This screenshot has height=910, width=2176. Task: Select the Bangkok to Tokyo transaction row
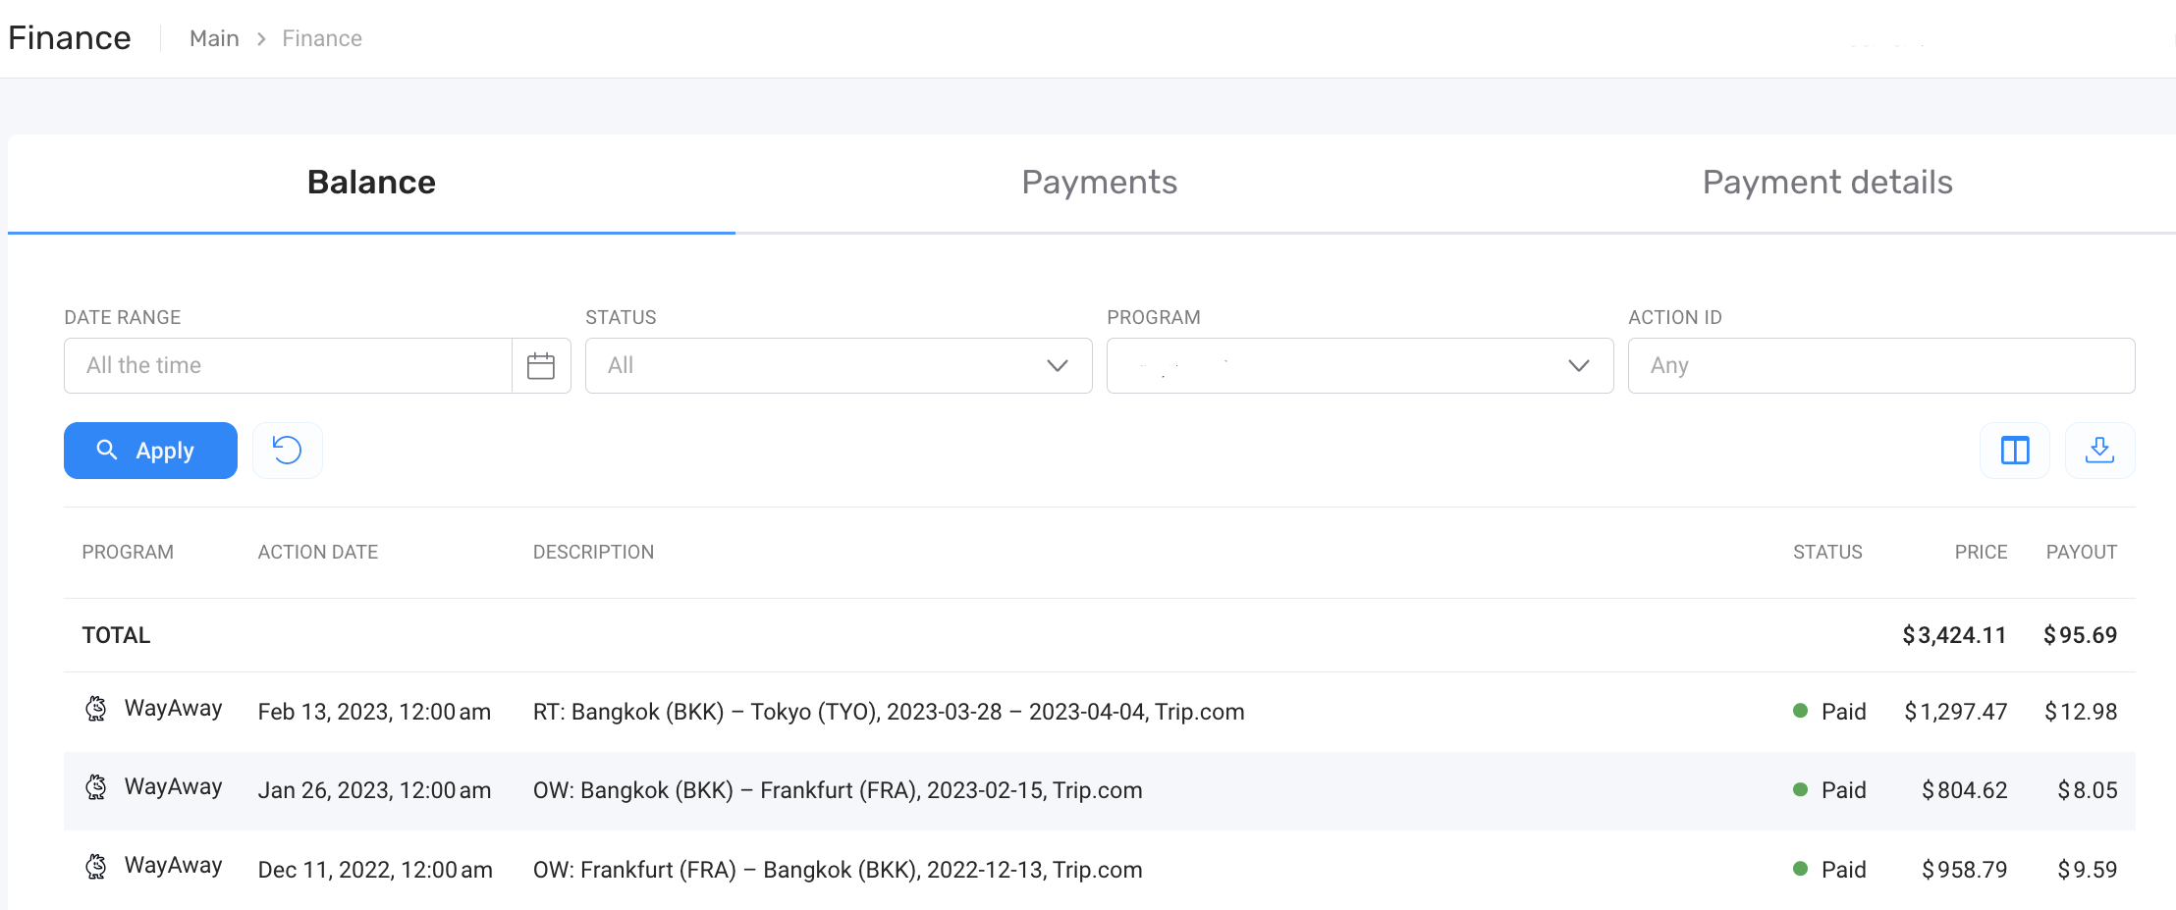click(x=888, y=712)
